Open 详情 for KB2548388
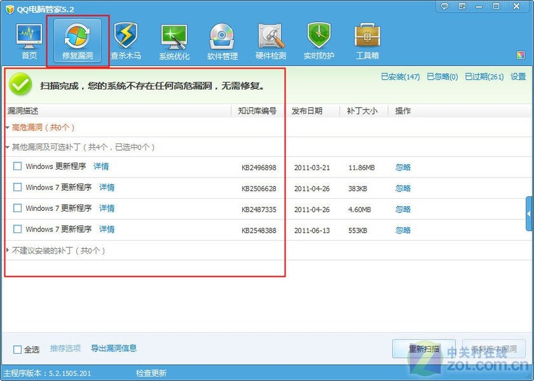Viewport: 534px width, 381px height. [107, 229]
